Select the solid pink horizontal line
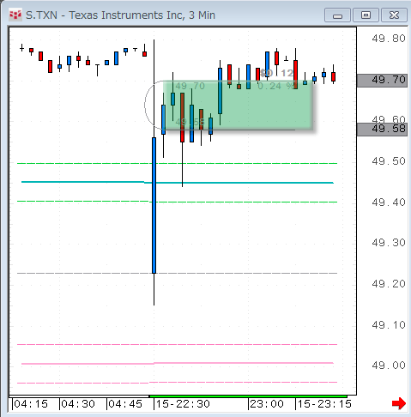The image size is (411, 417). coord(178,363)
